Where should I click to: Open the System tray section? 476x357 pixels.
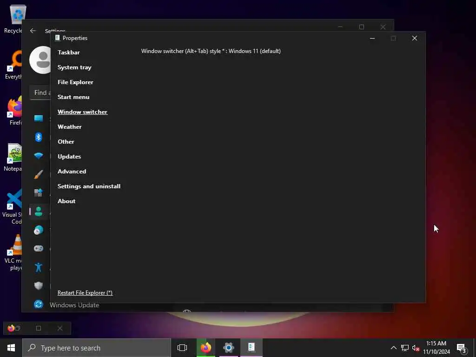coord(74,67)
